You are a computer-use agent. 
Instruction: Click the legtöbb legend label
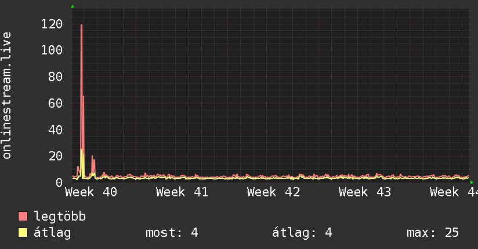click(60, 216)
